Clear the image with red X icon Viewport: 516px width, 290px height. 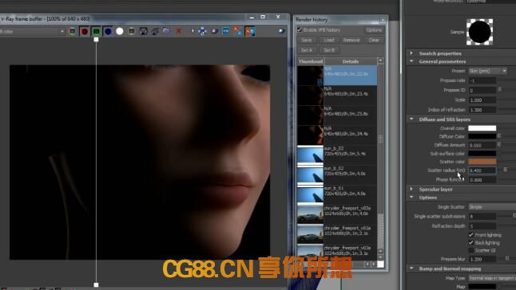point(178,31)
